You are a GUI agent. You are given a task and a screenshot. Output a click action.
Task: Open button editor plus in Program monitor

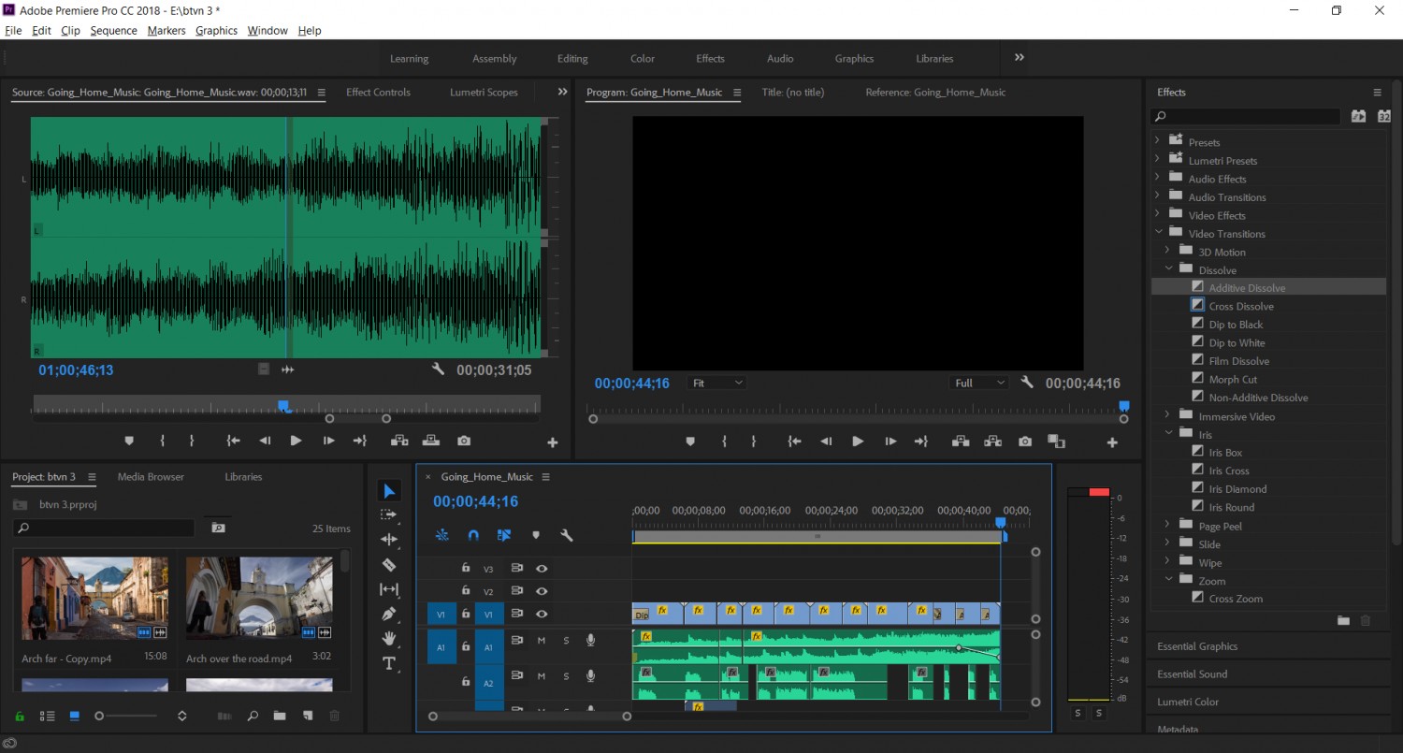tap(1112, 442)
